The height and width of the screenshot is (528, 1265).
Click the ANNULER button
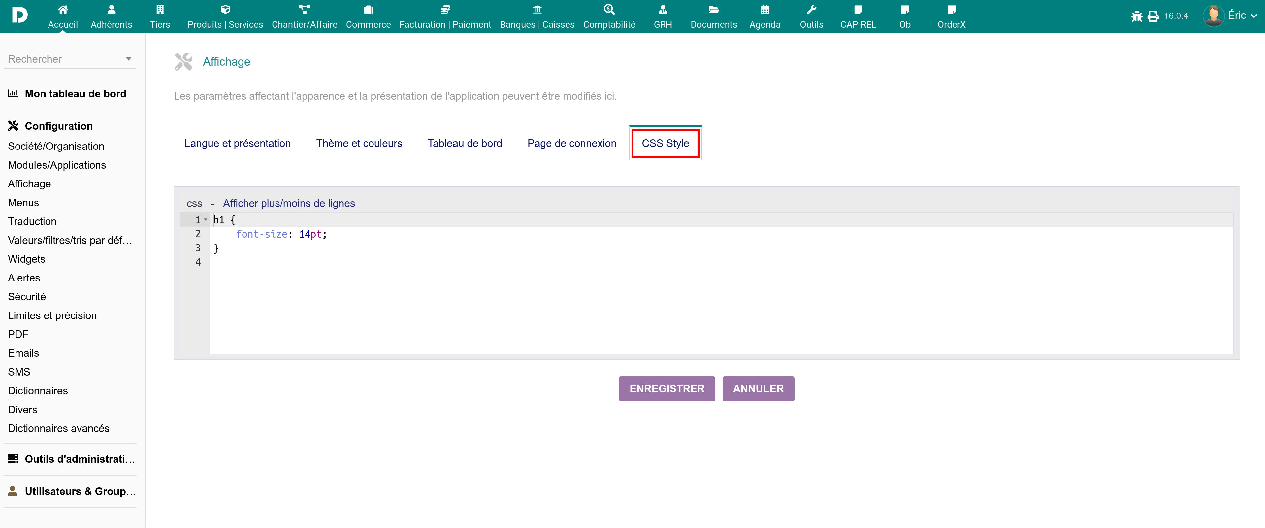click(758, 388)
